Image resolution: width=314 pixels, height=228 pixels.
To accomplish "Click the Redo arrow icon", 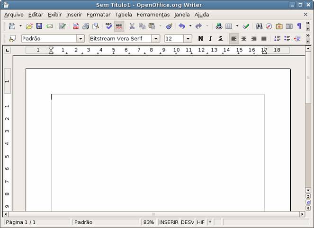I will click(198, 26).
